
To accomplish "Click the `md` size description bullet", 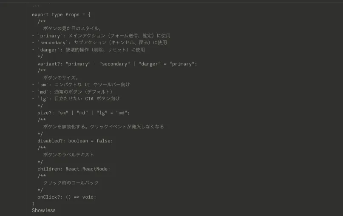I will point(72,92).
